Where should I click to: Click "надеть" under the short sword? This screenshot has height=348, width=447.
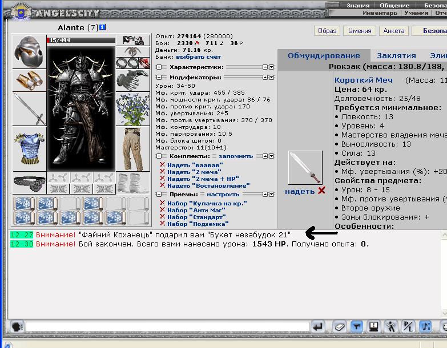(300, 191)
